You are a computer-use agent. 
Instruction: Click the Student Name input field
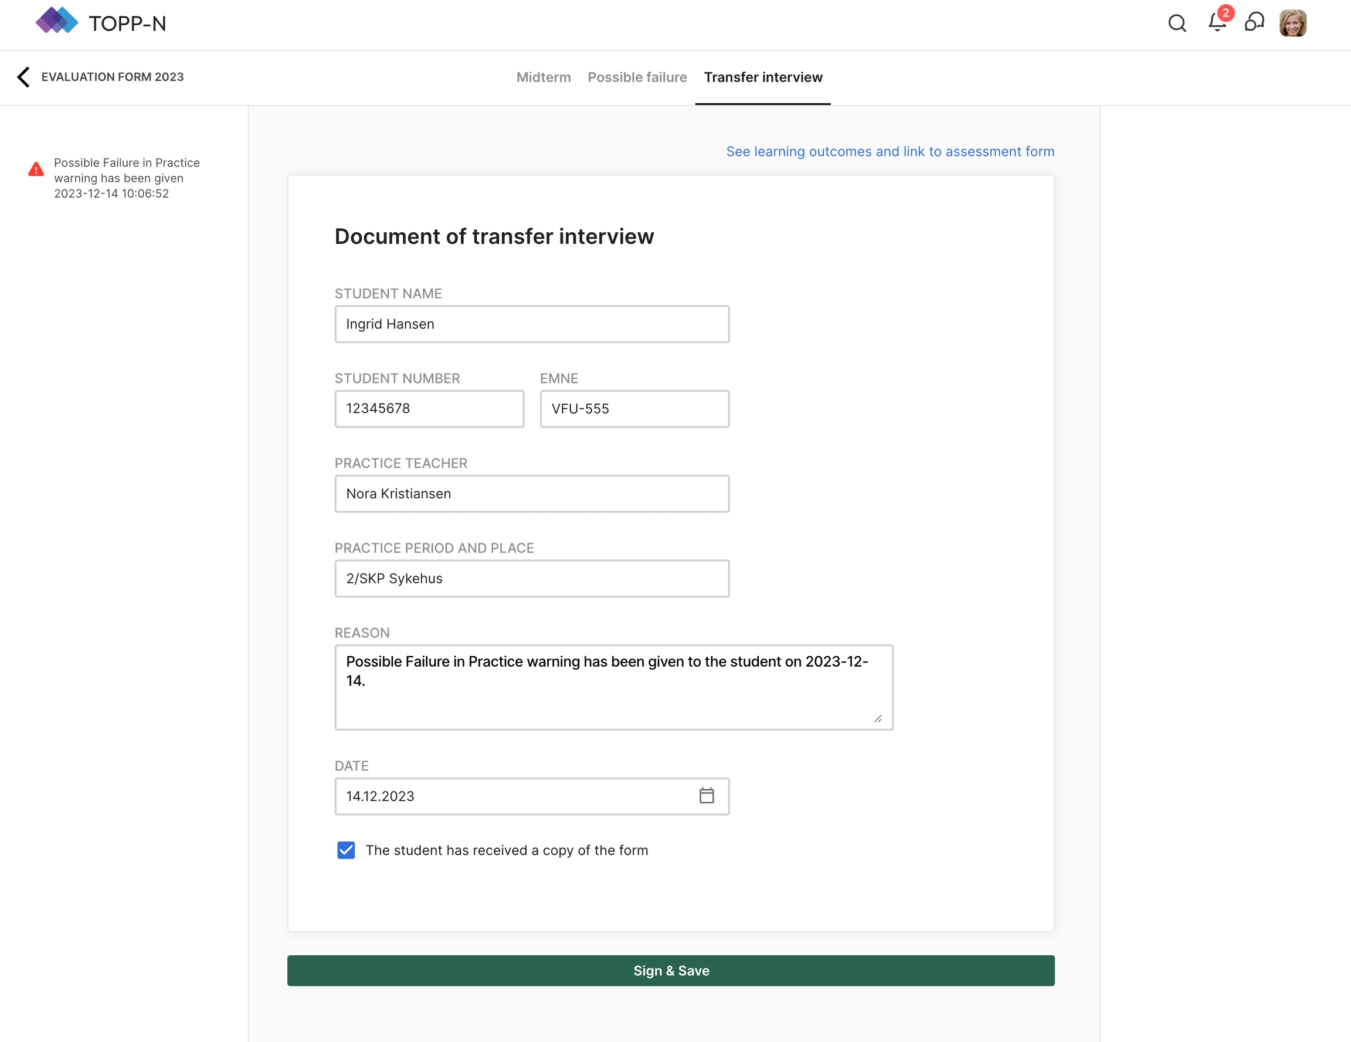click(531, 324)
